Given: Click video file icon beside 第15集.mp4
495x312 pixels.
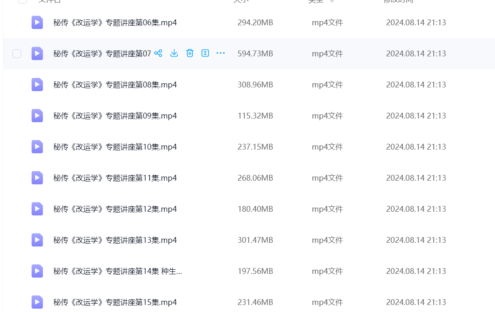Looking at the screenshot, I should pyautogui.click(x=37, y=302).
